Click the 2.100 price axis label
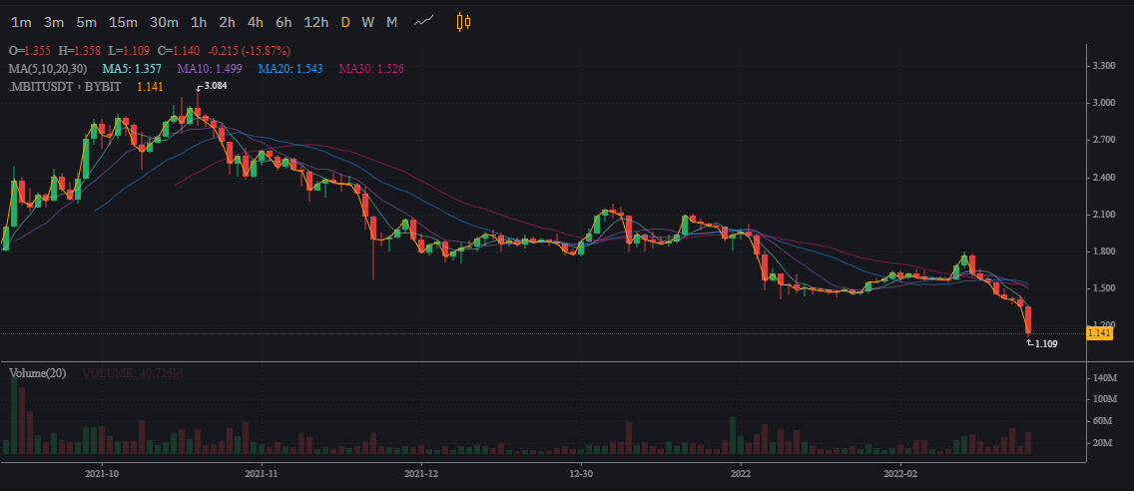1134x491 pixels. point(1104,214)
